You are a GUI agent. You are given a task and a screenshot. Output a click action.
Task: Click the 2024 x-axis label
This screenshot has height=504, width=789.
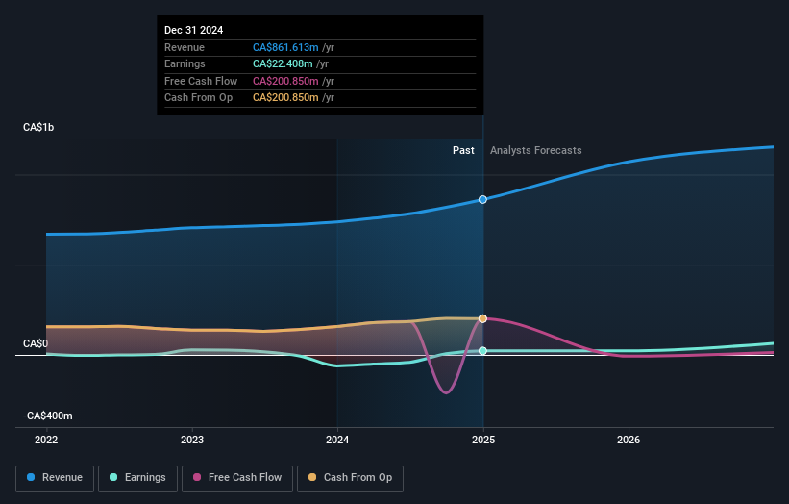(x=337, y=440)
